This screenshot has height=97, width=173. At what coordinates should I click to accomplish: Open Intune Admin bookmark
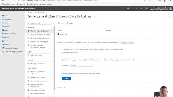(x=32, y=4)
